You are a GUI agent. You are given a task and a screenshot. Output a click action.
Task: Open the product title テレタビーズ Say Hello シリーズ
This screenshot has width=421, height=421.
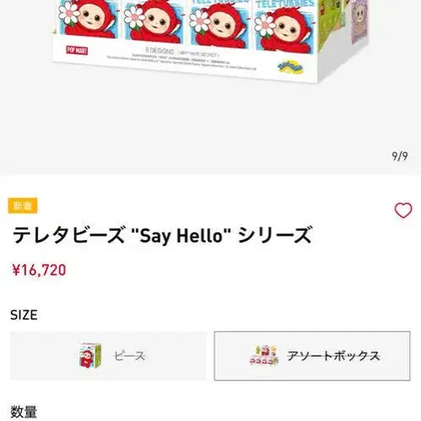click(x=162, y=235)
